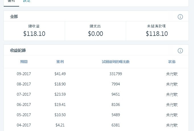Select the 04-2017 period row
The width and height of the screenshot is (194, 131).
point(24,125)
